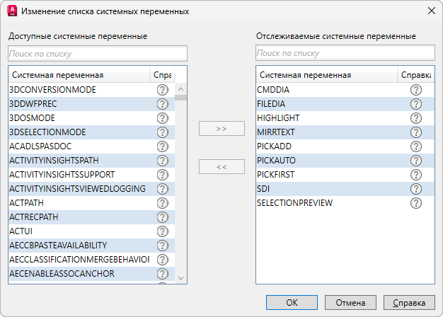
Task: Select FILEDIA in the tracked list
Action: (271, 104)
